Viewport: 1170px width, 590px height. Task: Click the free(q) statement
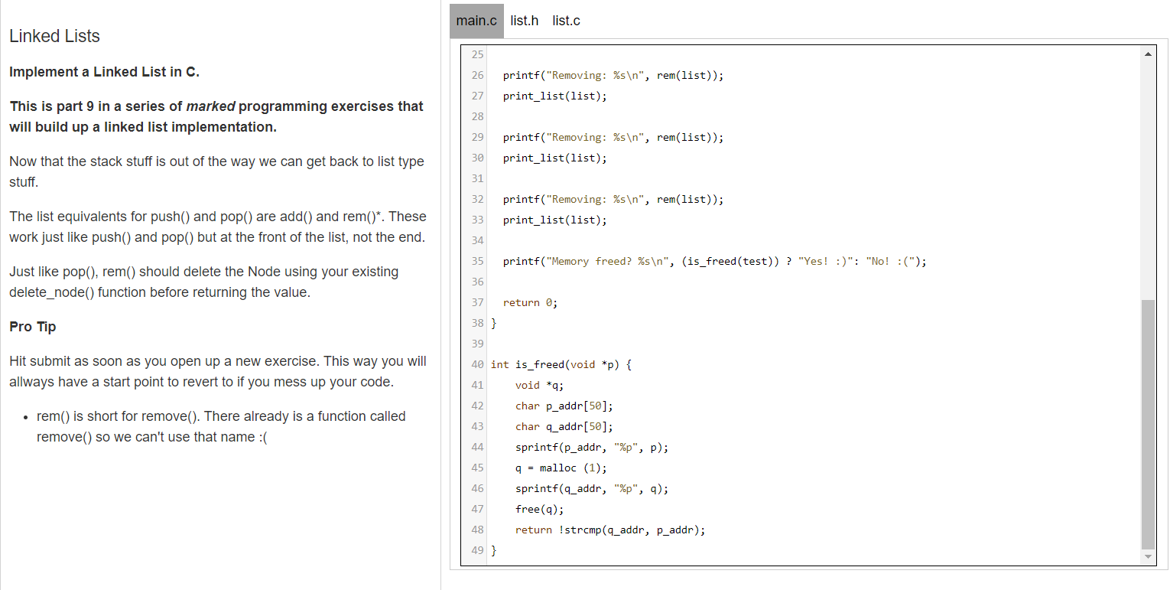540,508
